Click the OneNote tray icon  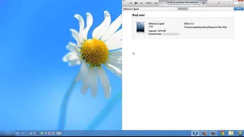pos(50,133)
